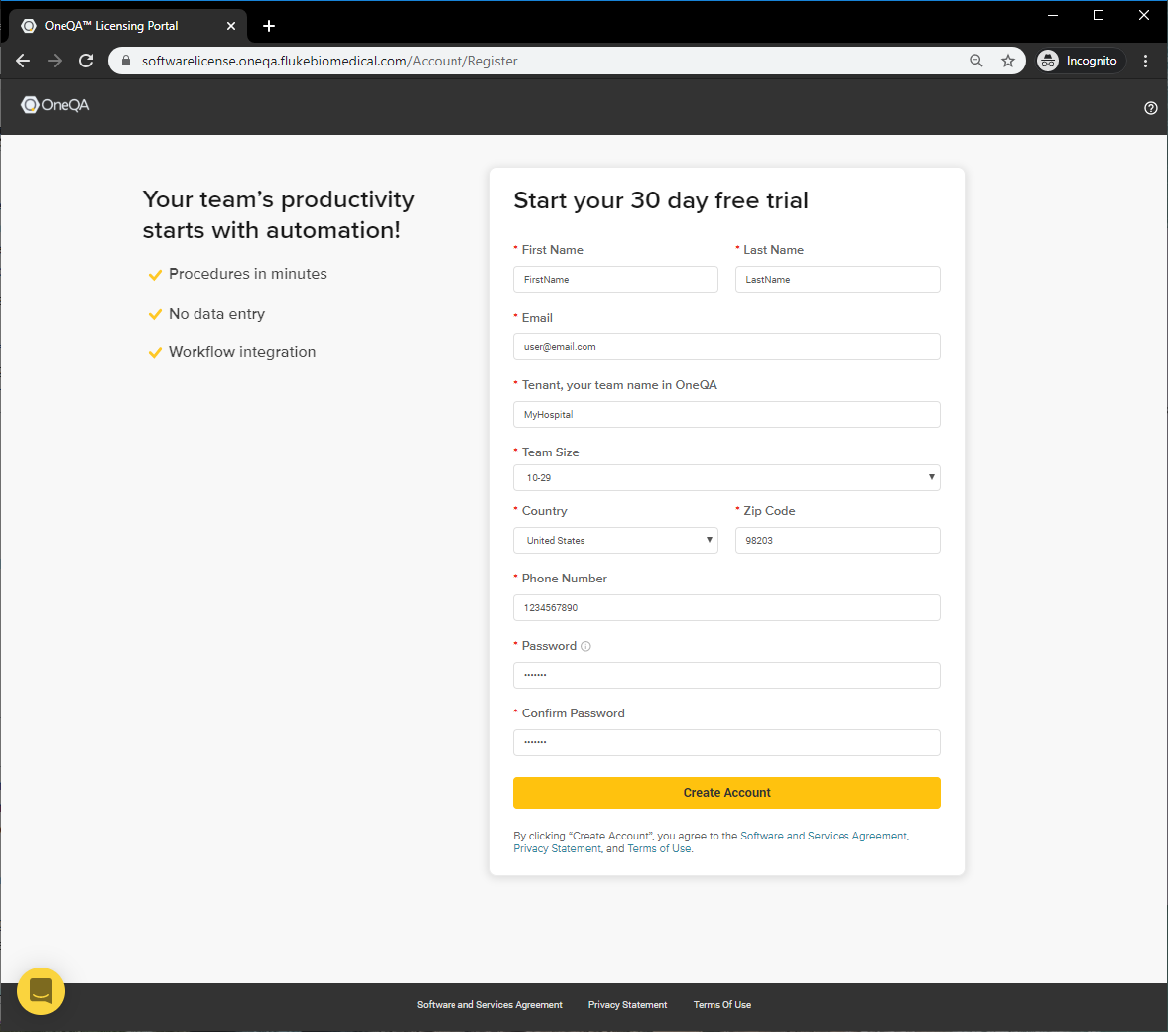
Task: Go back with browser back arrow
Action: 23,62
